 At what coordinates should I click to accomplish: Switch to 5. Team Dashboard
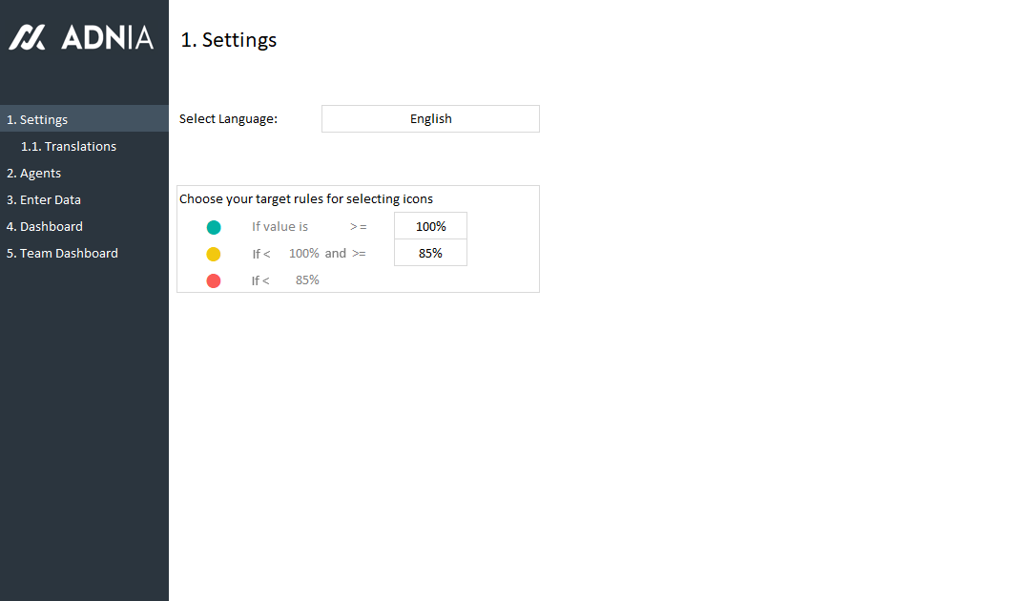63,253
